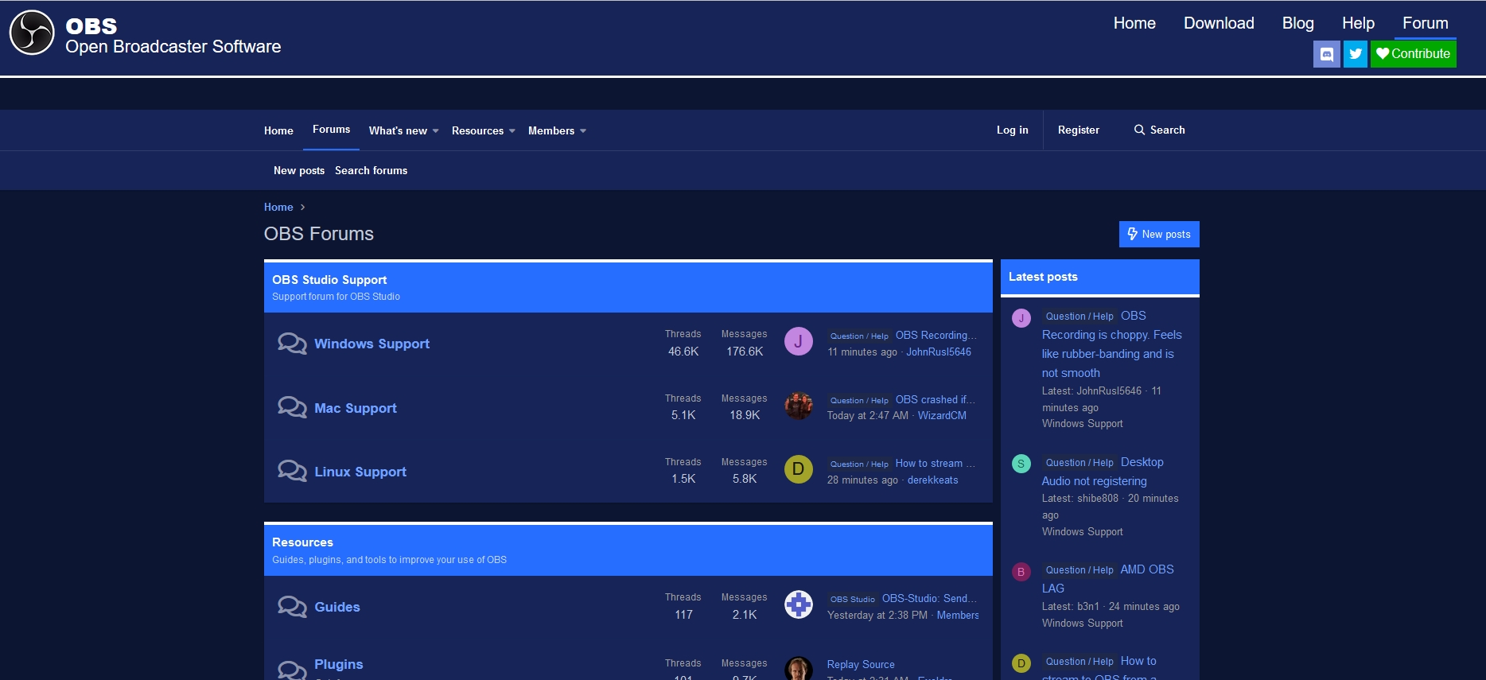The width and height of the screenshot is (1486, 680).
Task: Open the olive D avatar in Linux Support row
Action: [x=799, y=469]
